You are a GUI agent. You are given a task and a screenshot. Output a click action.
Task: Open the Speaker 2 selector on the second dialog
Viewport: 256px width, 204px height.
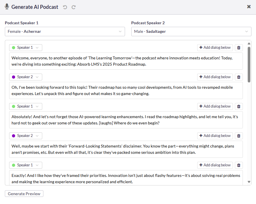coord(25,77)
